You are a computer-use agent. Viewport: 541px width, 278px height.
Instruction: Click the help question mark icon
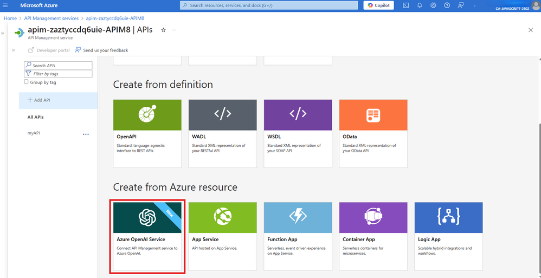[447, 5]
